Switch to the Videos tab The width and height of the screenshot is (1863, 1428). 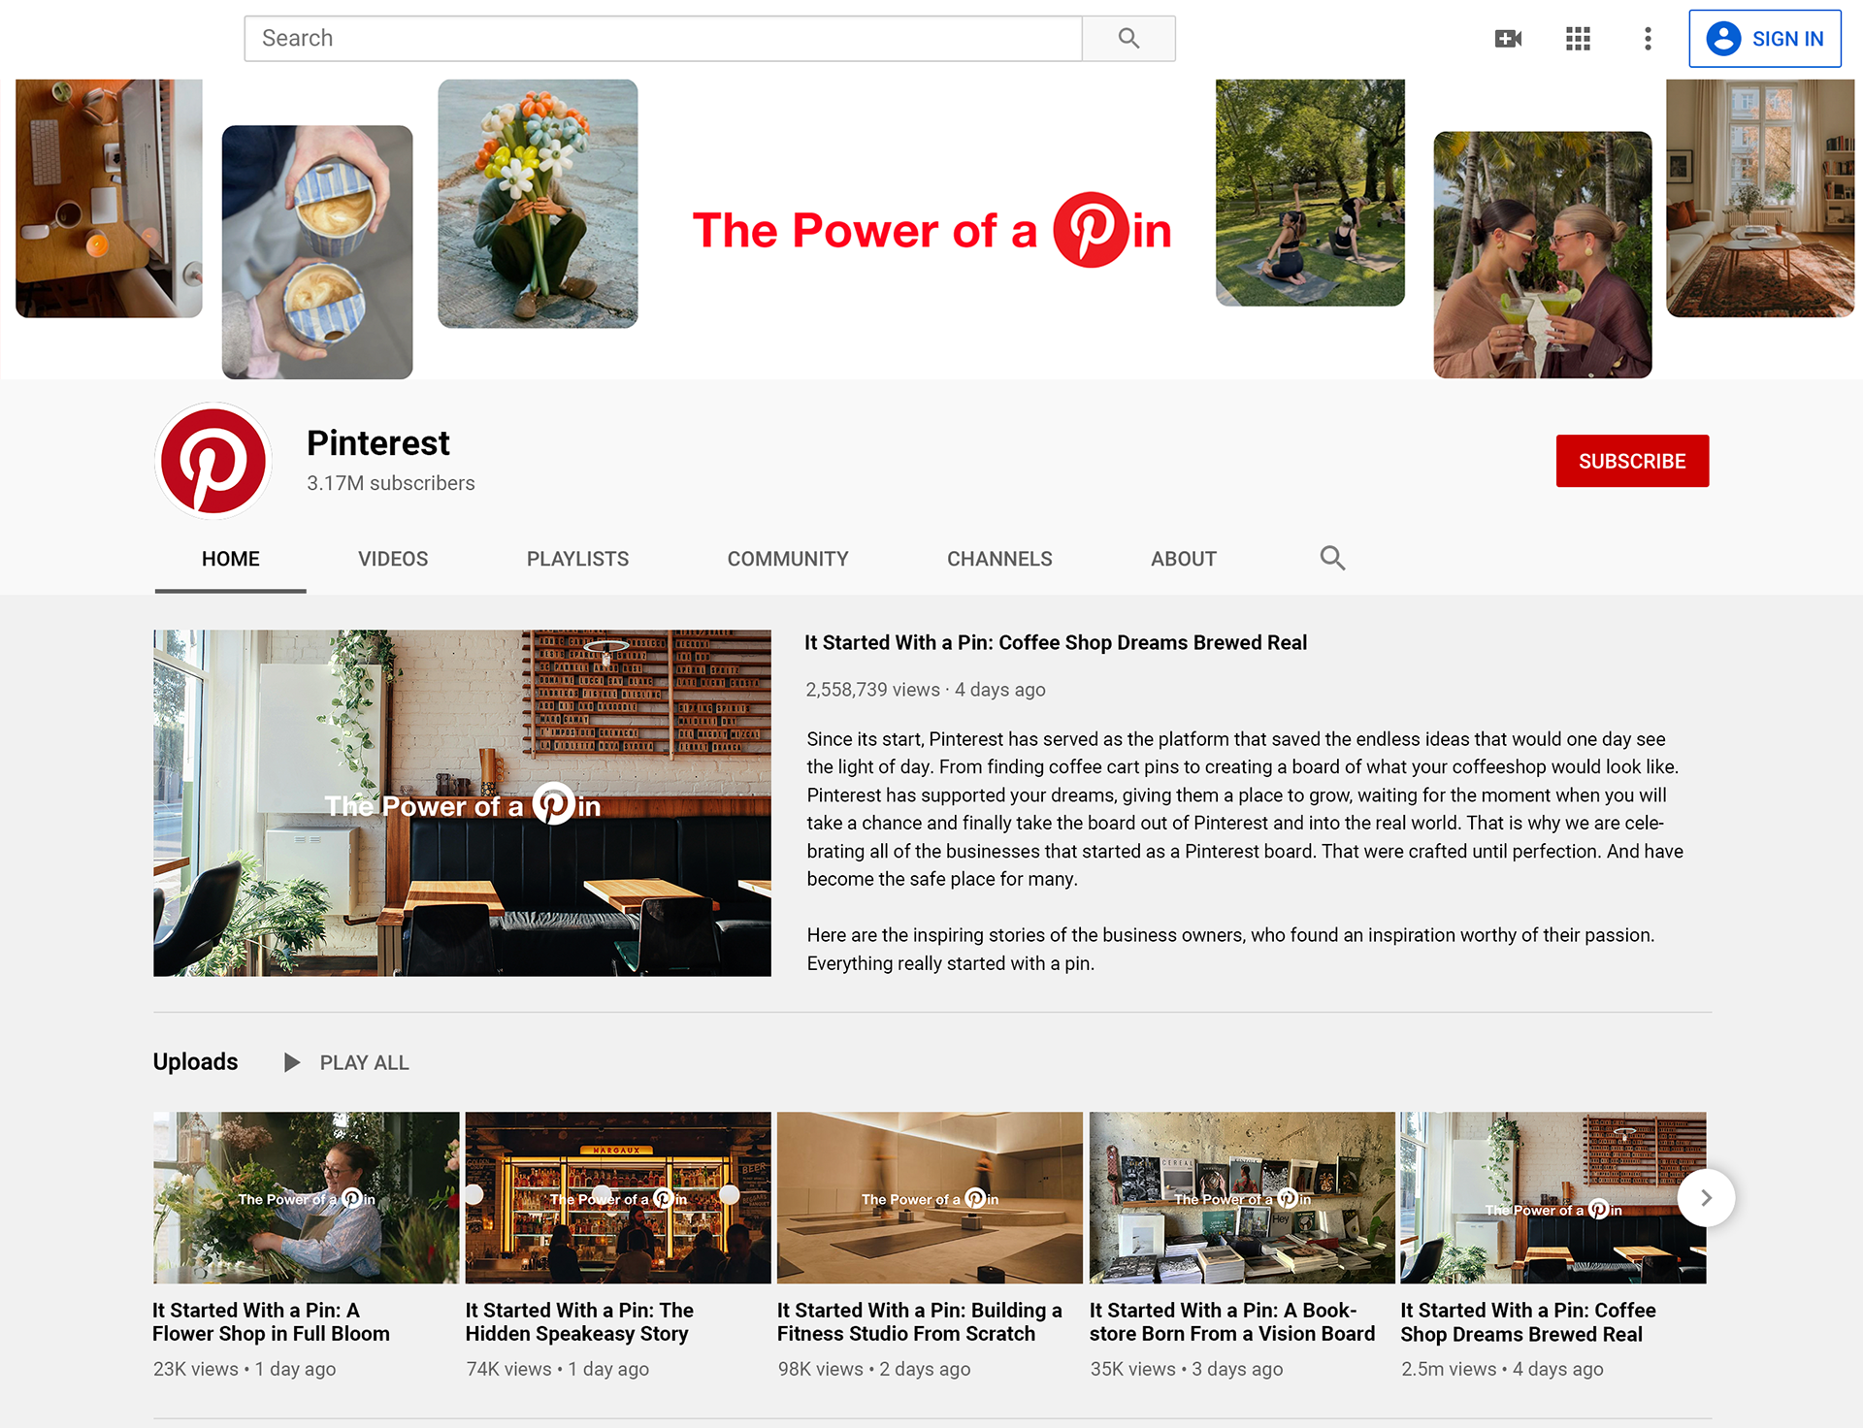(393, 559)
